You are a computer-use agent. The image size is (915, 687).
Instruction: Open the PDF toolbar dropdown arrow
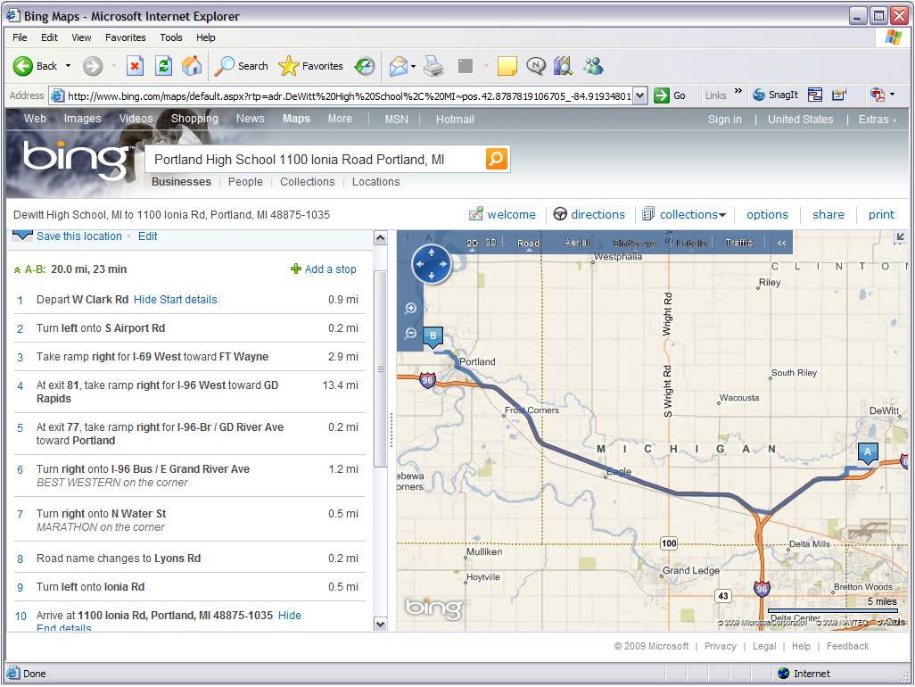coord(892,94)
